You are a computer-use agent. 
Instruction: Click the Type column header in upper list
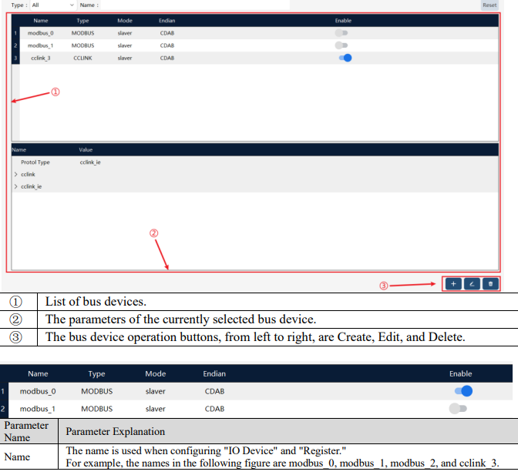click(x=82, y=21)
